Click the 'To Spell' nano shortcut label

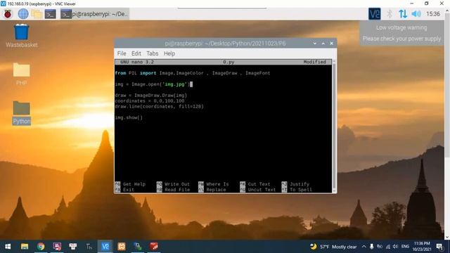[301, 190]
